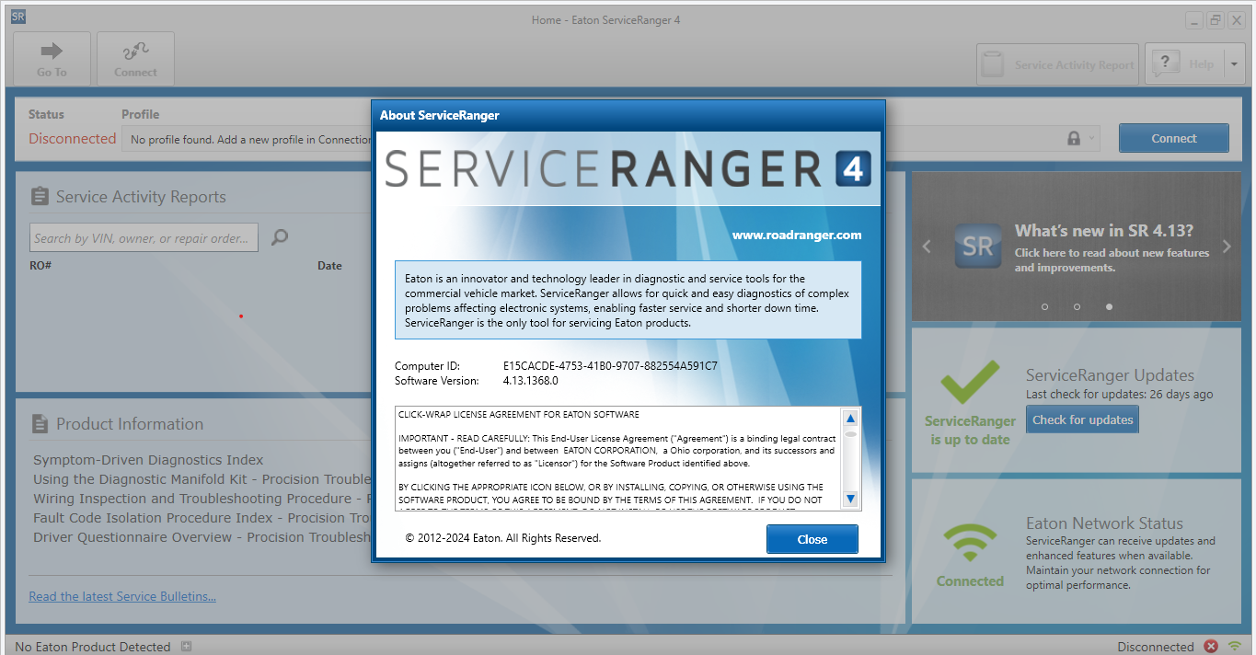The height and width of the screenshot is (655, 1256).
Task: Click the Software Version 4.13.1368.0 text
Action: pyautogui.click(x=530, y=380)
